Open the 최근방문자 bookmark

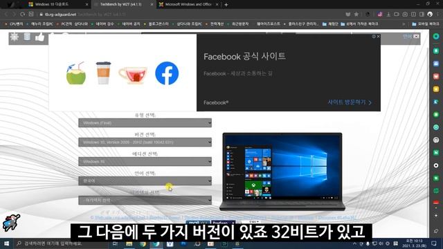click(x=238, y=24)
